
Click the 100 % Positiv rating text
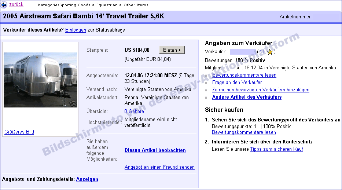coord(250,60)
